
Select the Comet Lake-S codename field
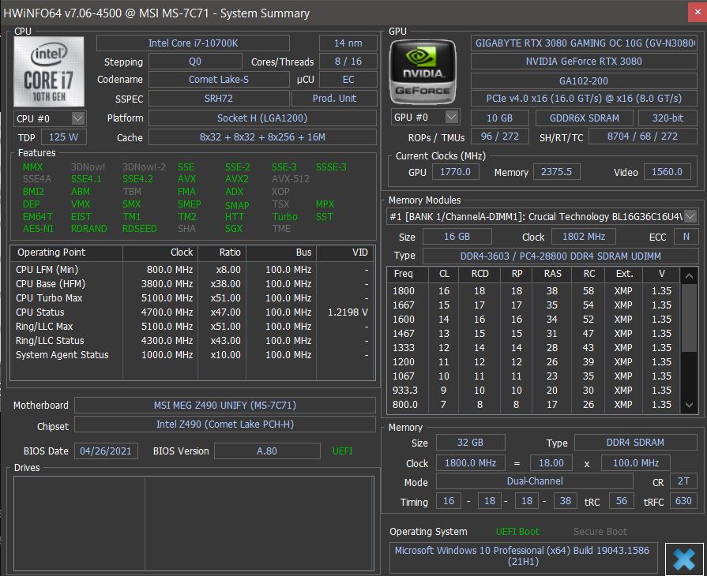[x=219, y=80]
